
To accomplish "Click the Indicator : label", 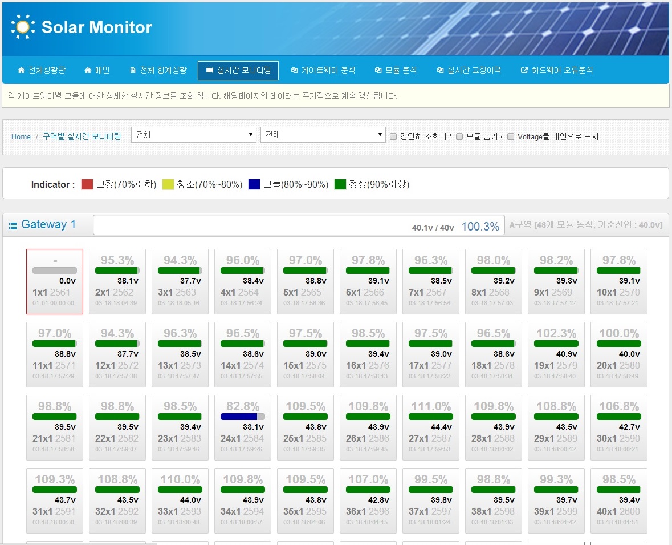I will tap(52, 184).
